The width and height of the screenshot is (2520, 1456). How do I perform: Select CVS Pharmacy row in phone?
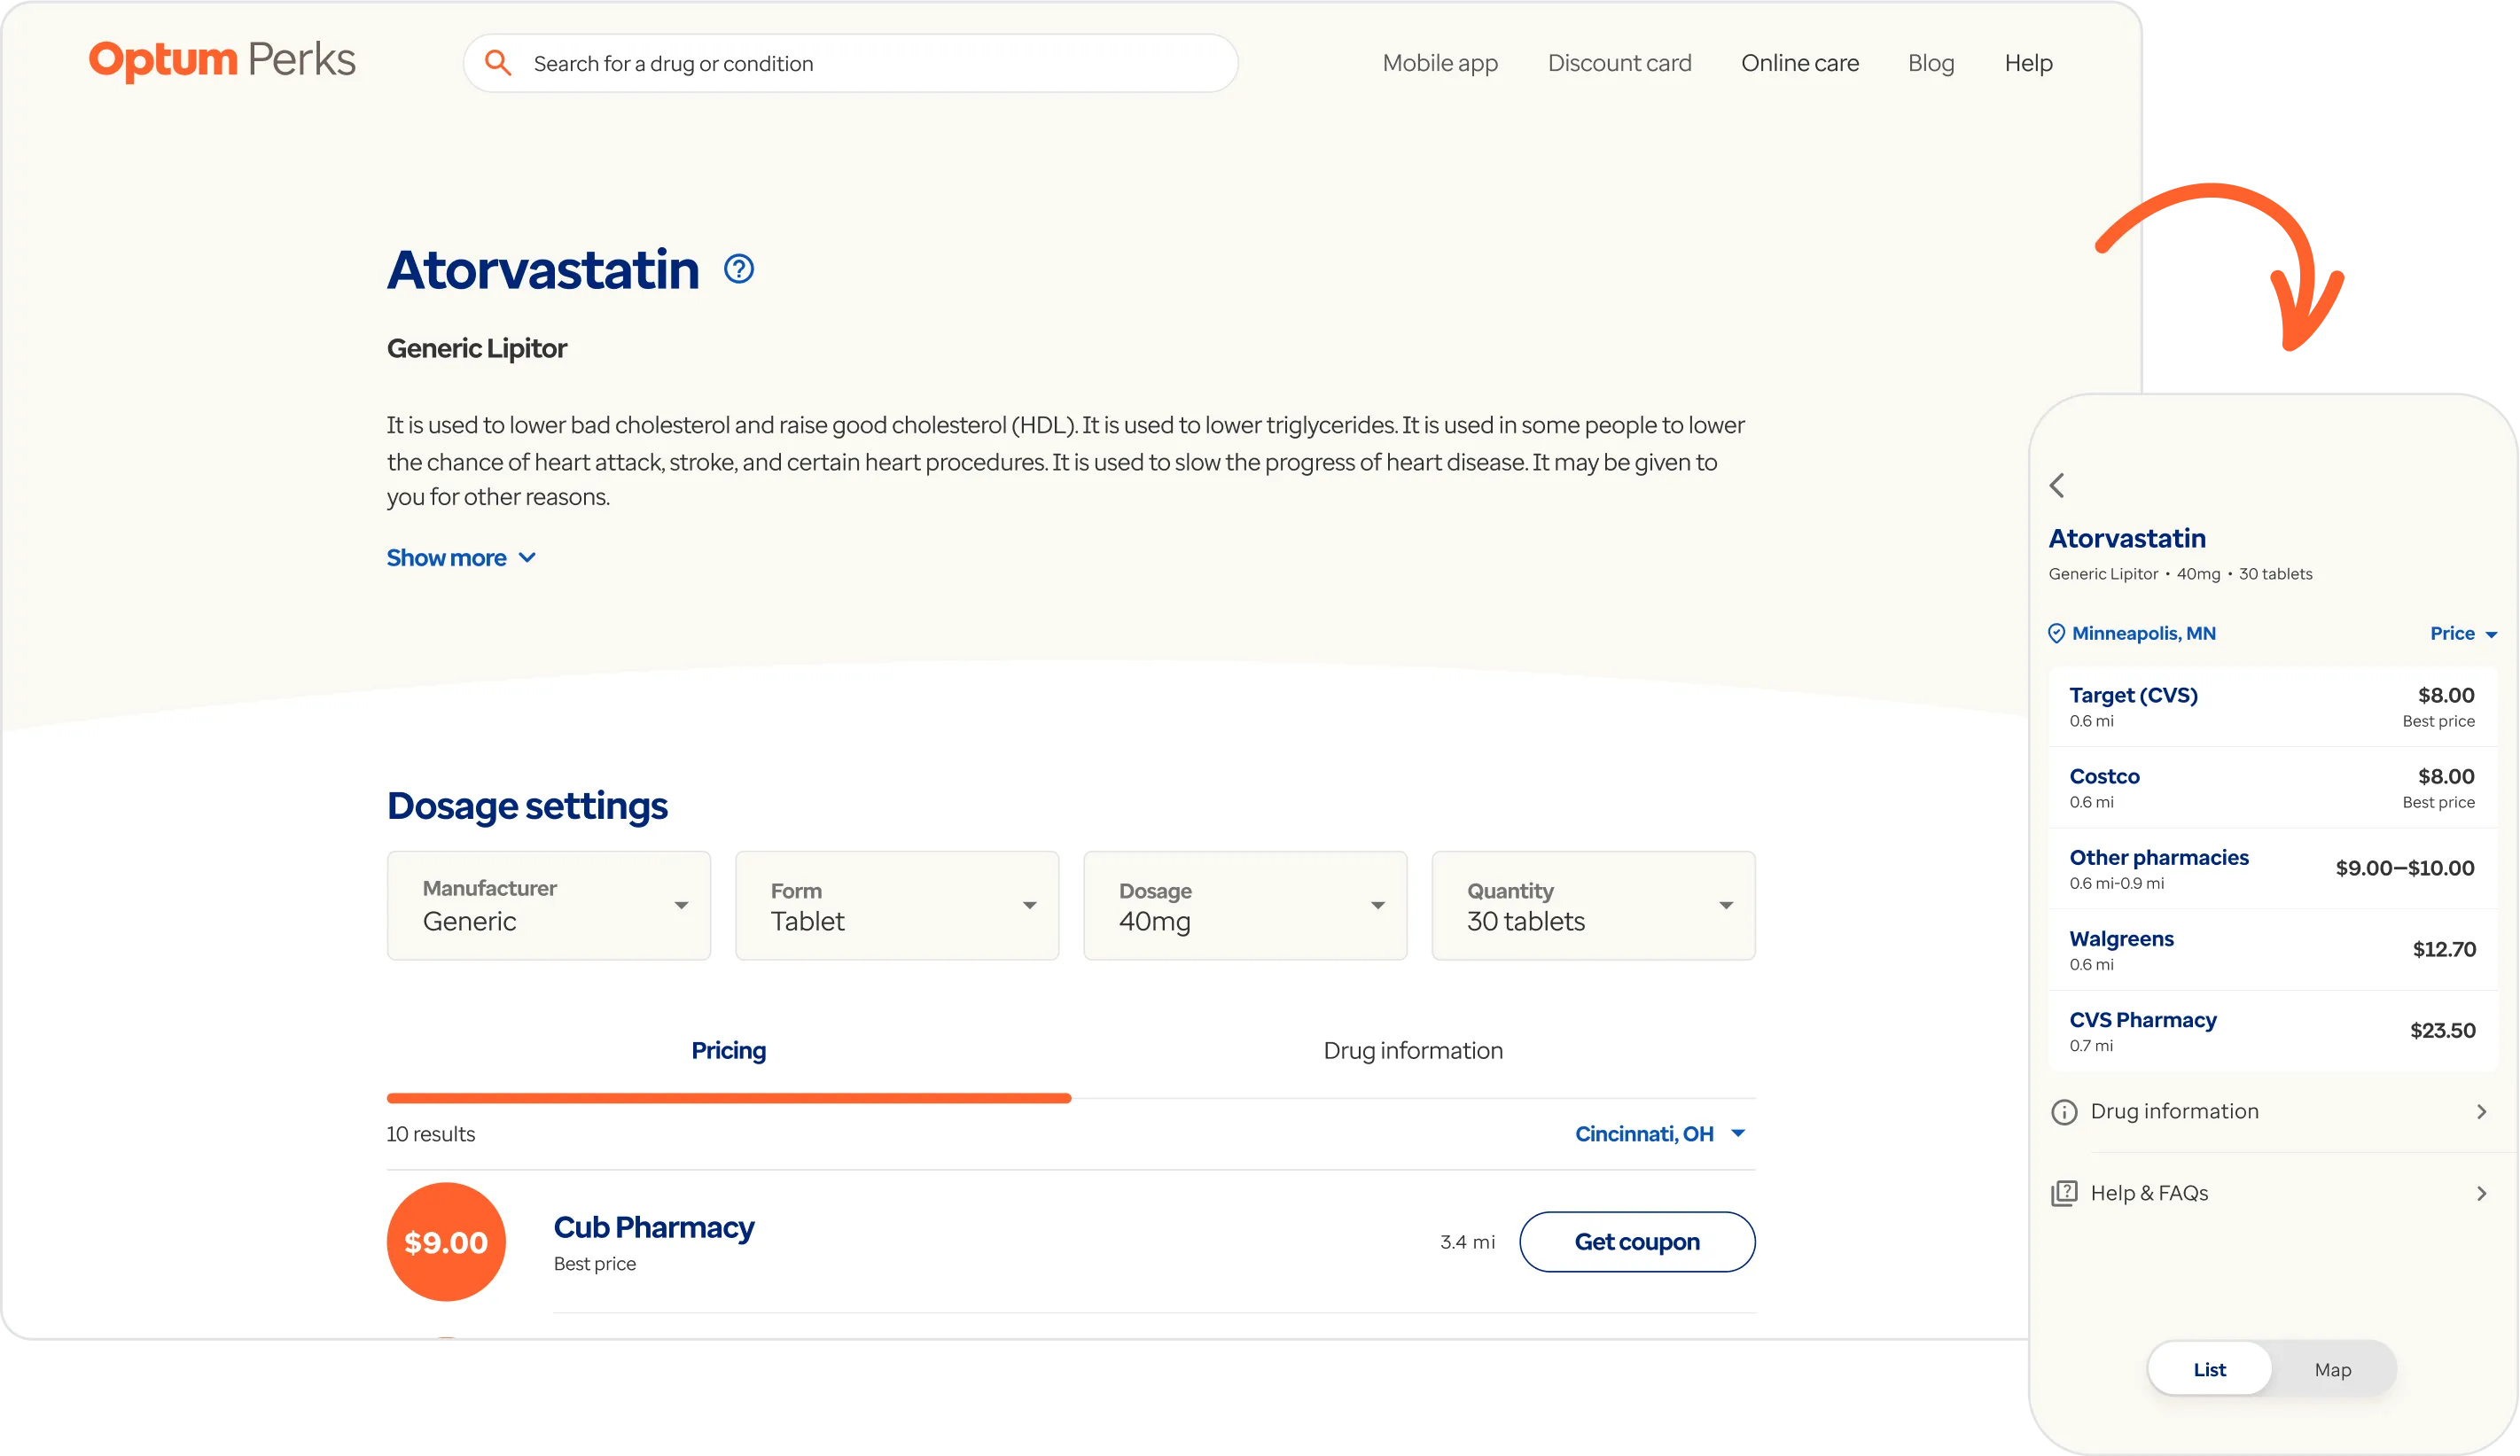[2272, 1031]
